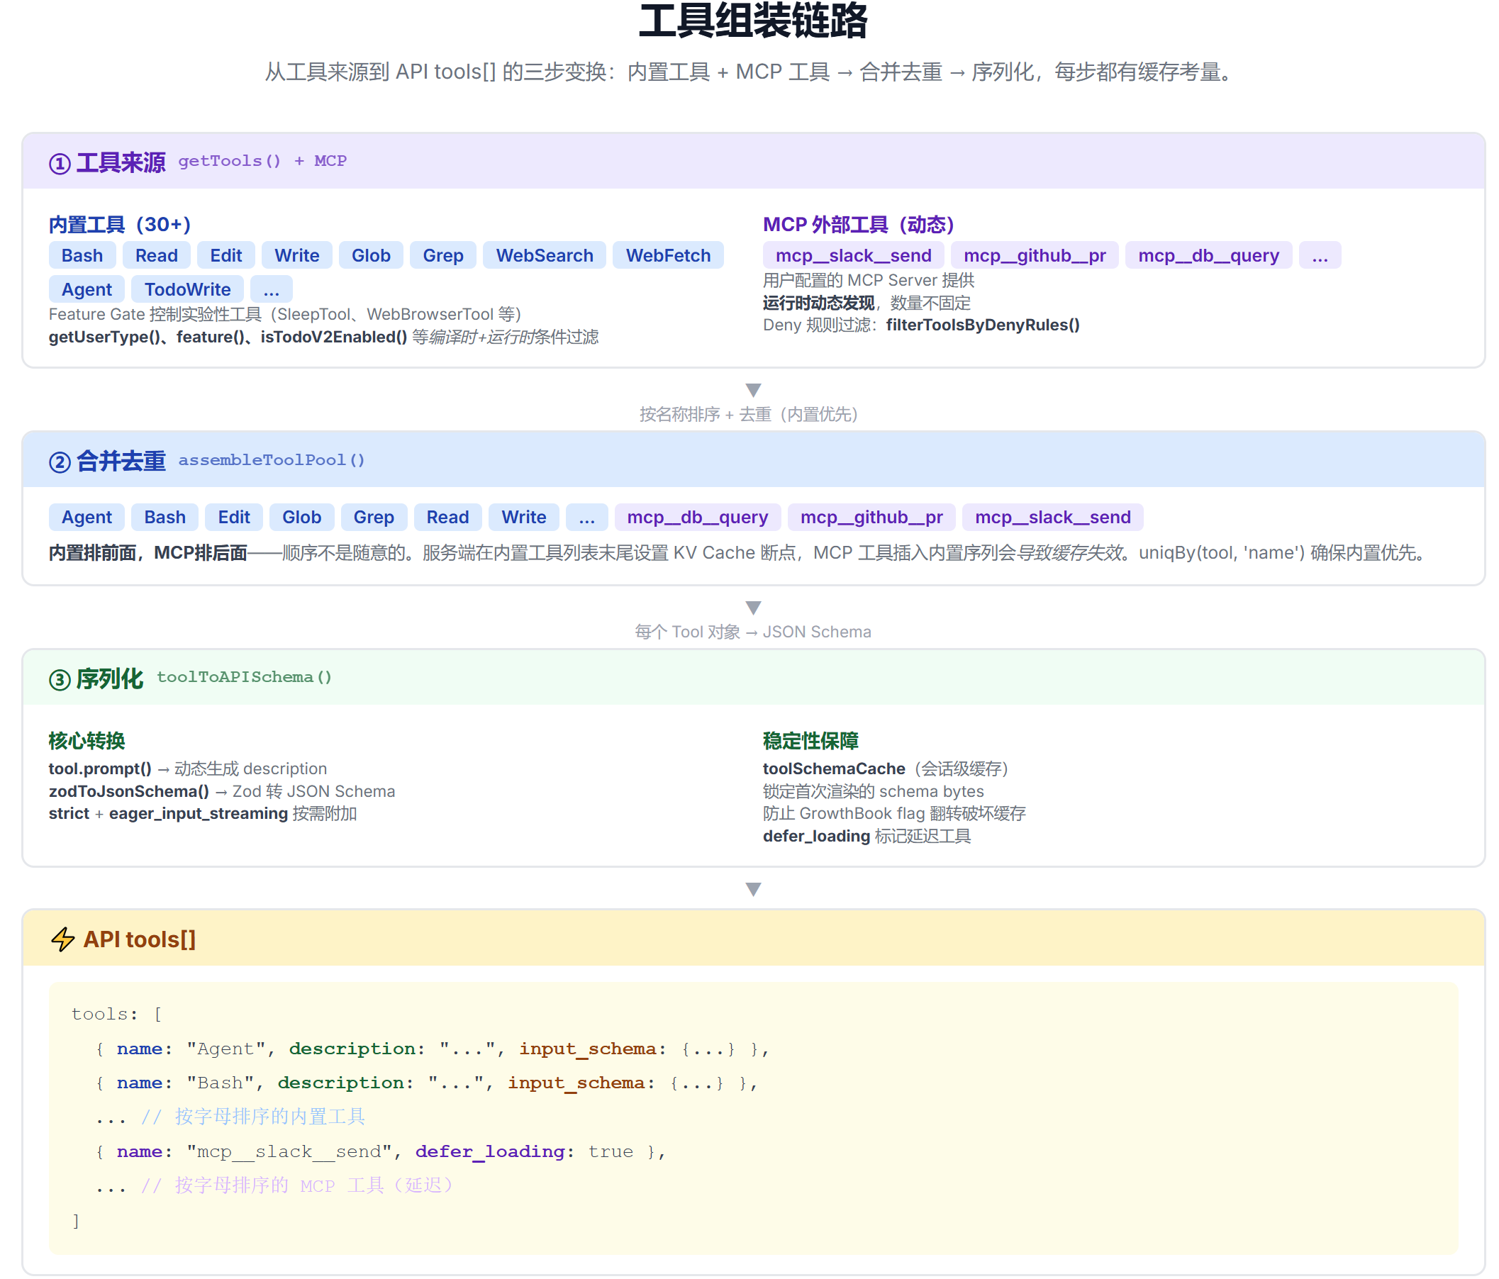Expand the ellipsis tag next to TodoWrite
Image resolution: width=1499 pixels, height=1279 pixels.
(272, 289)
